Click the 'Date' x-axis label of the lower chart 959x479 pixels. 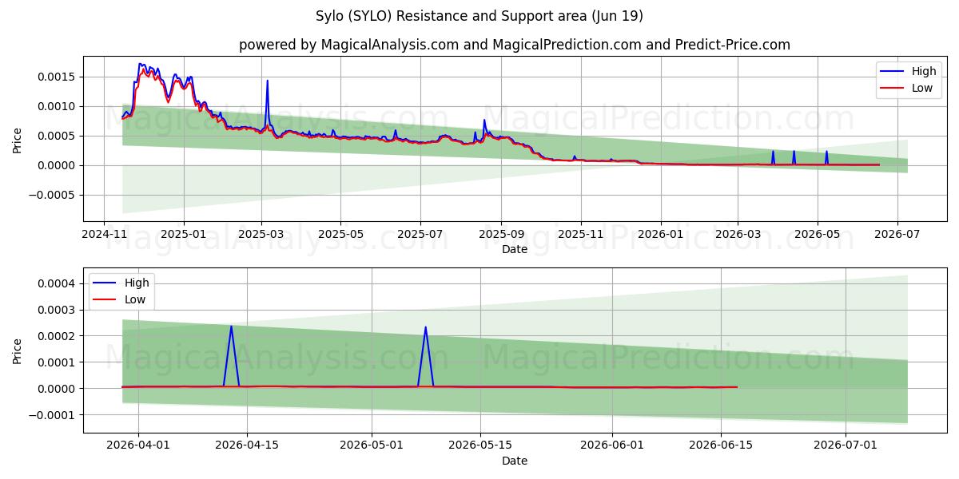pos(515,461)
